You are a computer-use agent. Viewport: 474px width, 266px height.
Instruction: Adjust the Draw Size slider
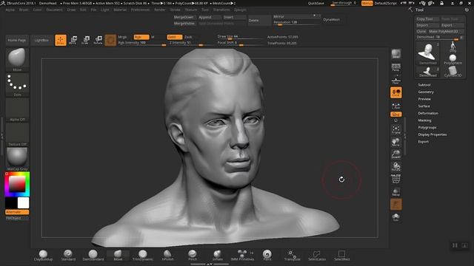coord(240,37)
